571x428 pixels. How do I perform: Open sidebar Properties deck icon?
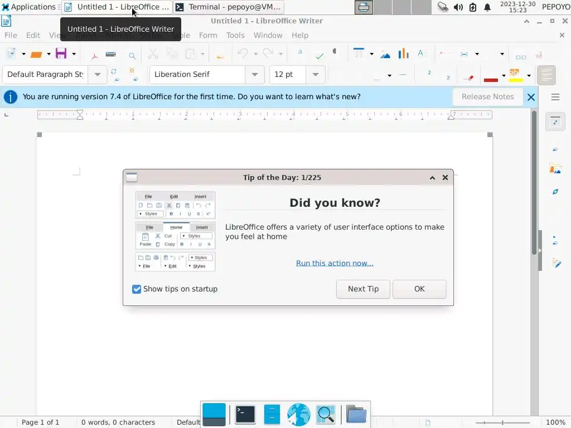click(x=555, y=121)
